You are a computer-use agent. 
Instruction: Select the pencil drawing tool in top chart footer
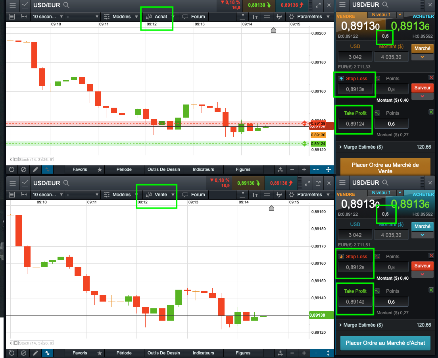[x=35, y=169]
